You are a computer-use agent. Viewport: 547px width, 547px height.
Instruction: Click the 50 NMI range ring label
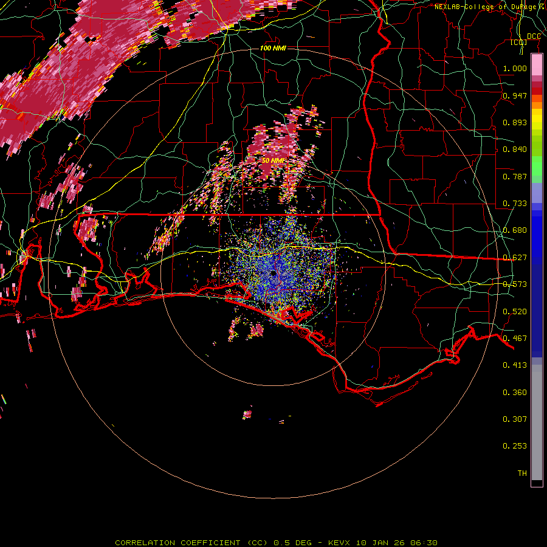[x=273, y=160]
